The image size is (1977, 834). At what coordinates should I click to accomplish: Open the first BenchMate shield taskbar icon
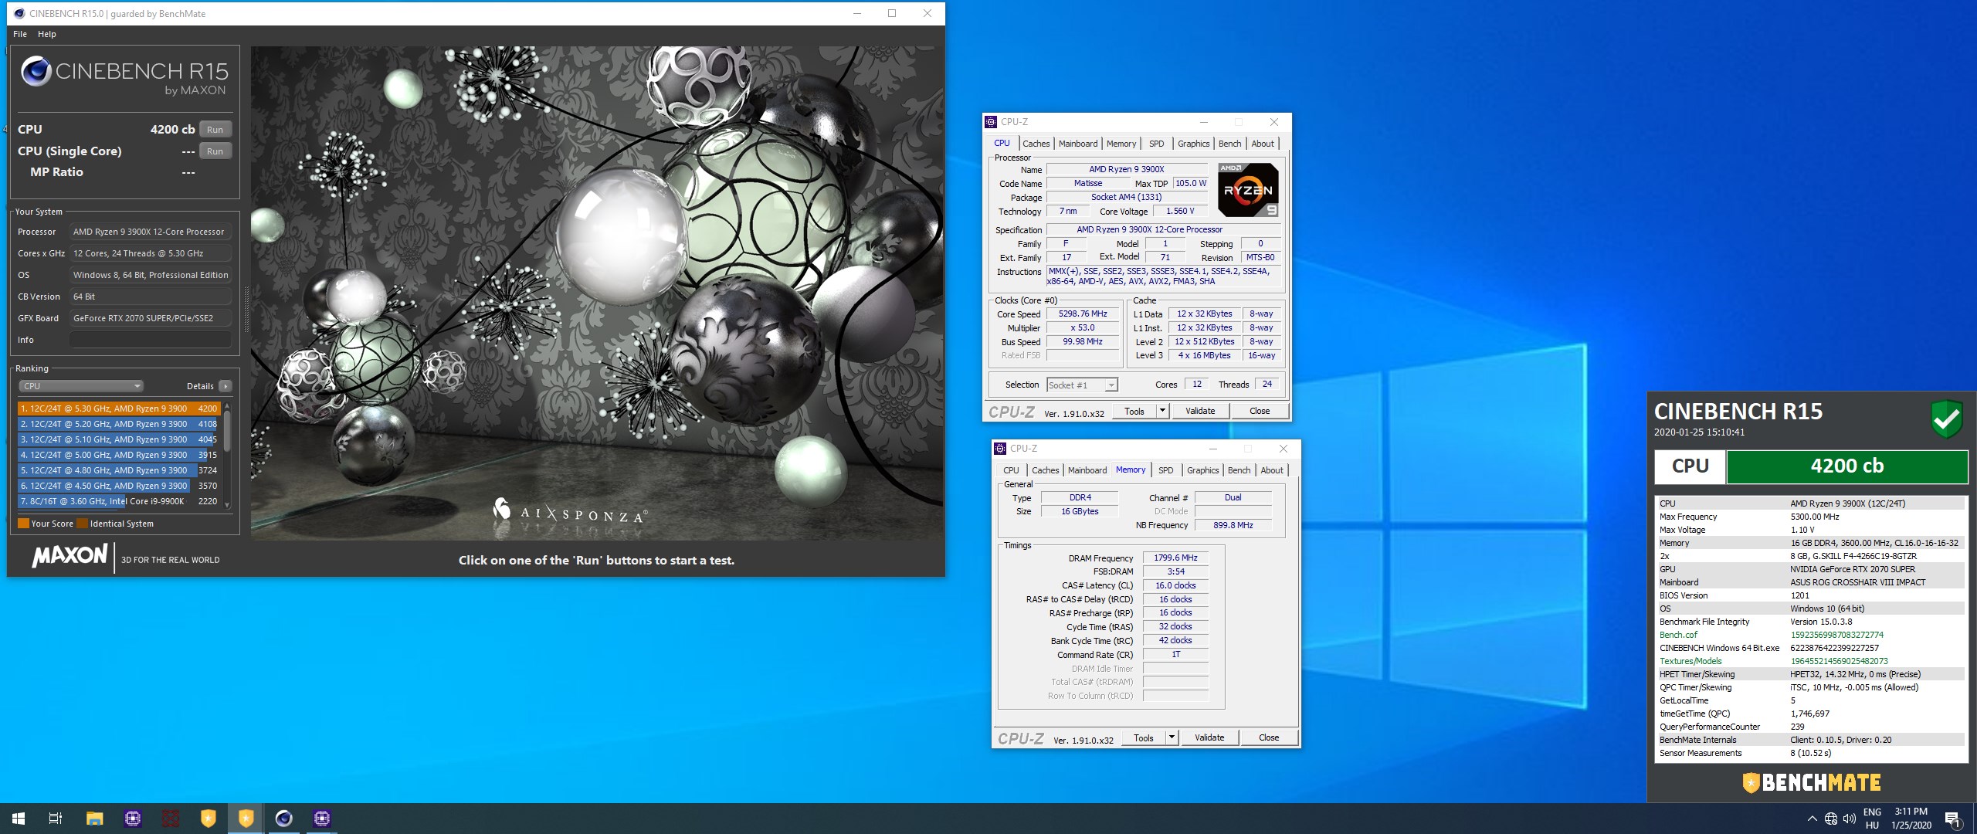click(209, 819)
